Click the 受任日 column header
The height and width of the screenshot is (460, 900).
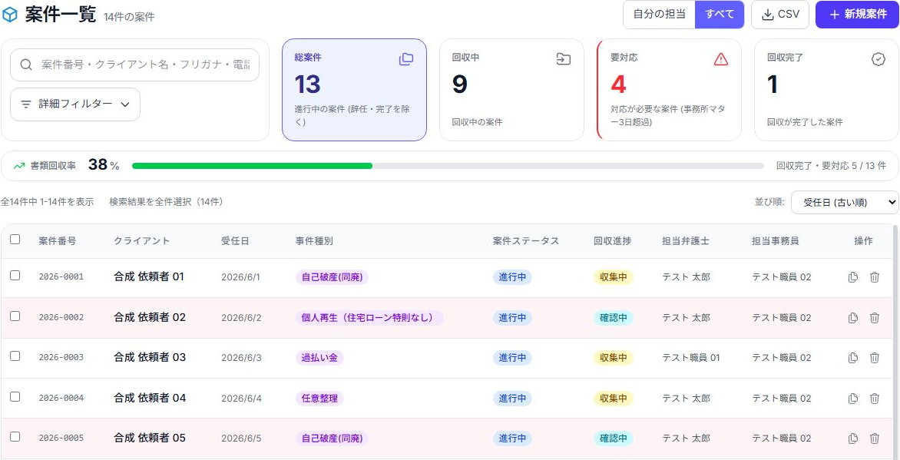235,241
